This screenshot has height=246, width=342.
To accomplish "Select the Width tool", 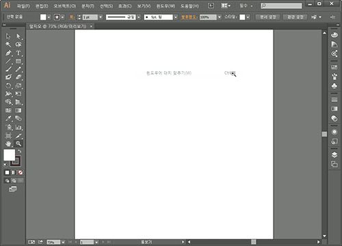I will (x=8, y=94).
